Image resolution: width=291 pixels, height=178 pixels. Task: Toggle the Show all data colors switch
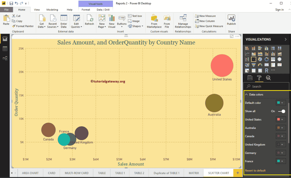pos(281,111)
